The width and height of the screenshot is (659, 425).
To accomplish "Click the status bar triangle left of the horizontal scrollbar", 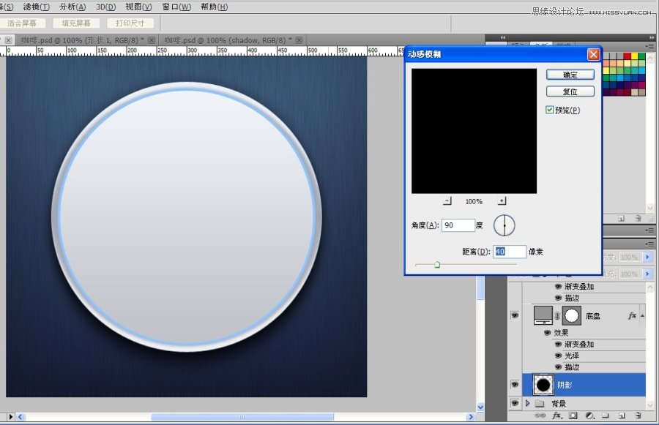I will tap(11, 417).
